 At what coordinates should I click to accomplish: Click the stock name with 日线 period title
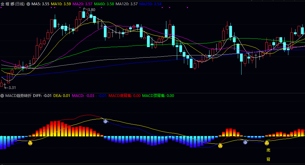click(13, 4)
